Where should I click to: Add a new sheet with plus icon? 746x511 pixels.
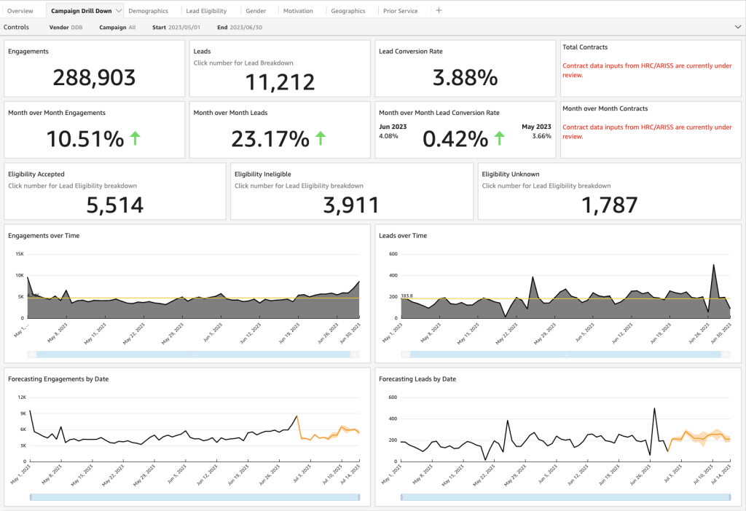pos(439,10)
